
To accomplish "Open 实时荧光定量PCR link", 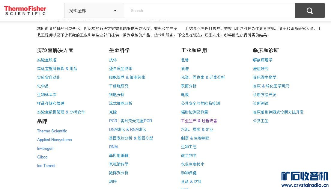I will tap(136, 121).
